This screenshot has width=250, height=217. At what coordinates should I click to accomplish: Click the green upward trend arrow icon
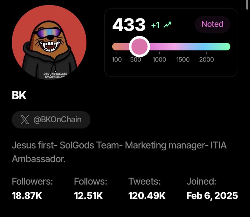pyautogui.click(x=167, y=25)
